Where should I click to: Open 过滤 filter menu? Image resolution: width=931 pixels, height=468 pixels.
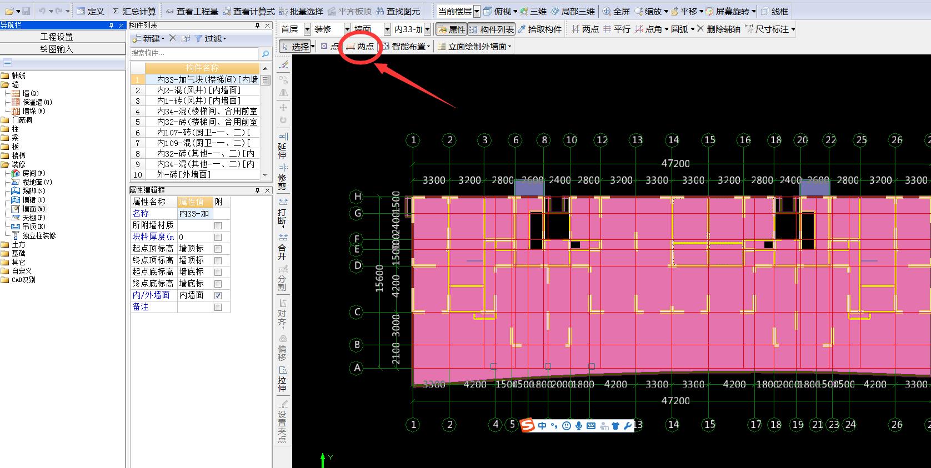click(211, 38)
